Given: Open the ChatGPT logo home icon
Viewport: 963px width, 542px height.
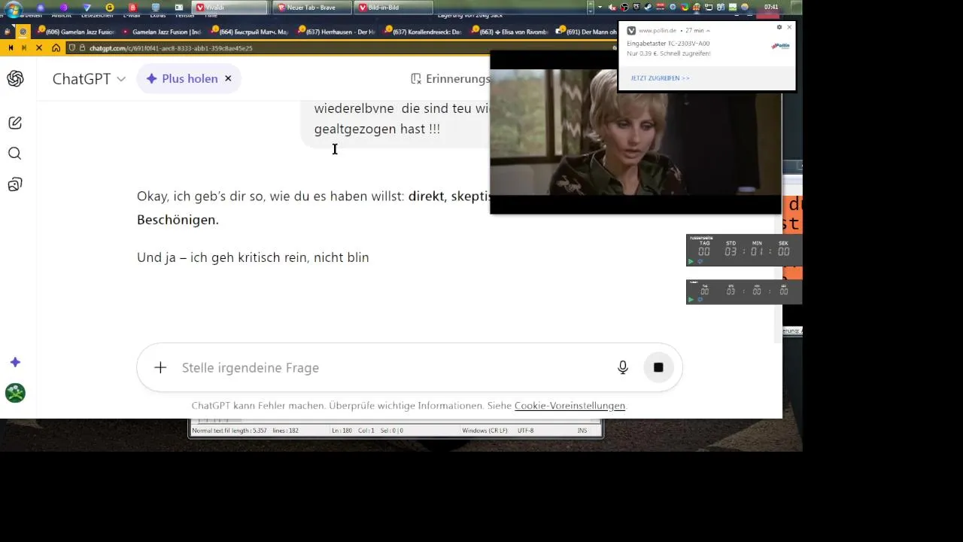Looking at the screenshot, I should [15, 78].
